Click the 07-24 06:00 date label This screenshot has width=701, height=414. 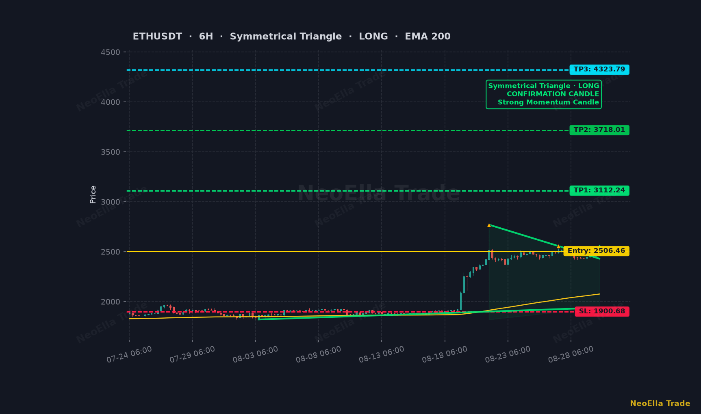(129, 354)
